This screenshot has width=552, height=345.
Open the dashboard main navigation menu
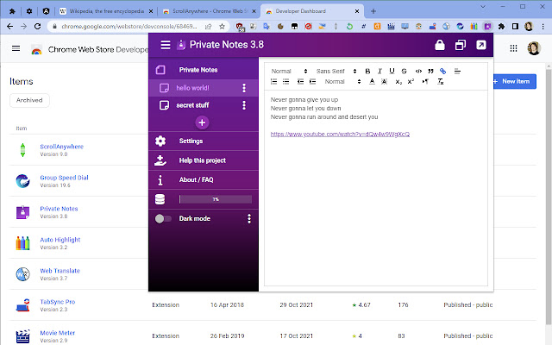[x=16, y=48]
